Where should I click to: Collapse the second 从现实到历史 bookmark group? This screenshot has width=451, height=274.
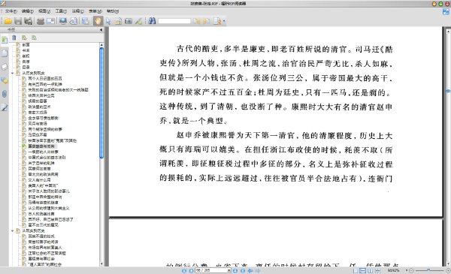(12, 231)
